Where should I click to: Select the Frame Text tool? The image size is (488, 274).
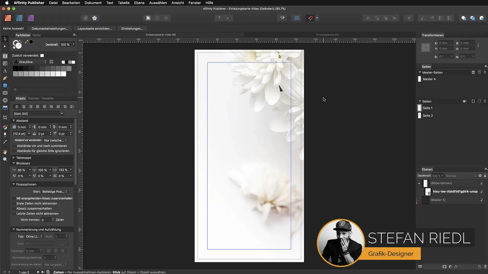point(5,56)
